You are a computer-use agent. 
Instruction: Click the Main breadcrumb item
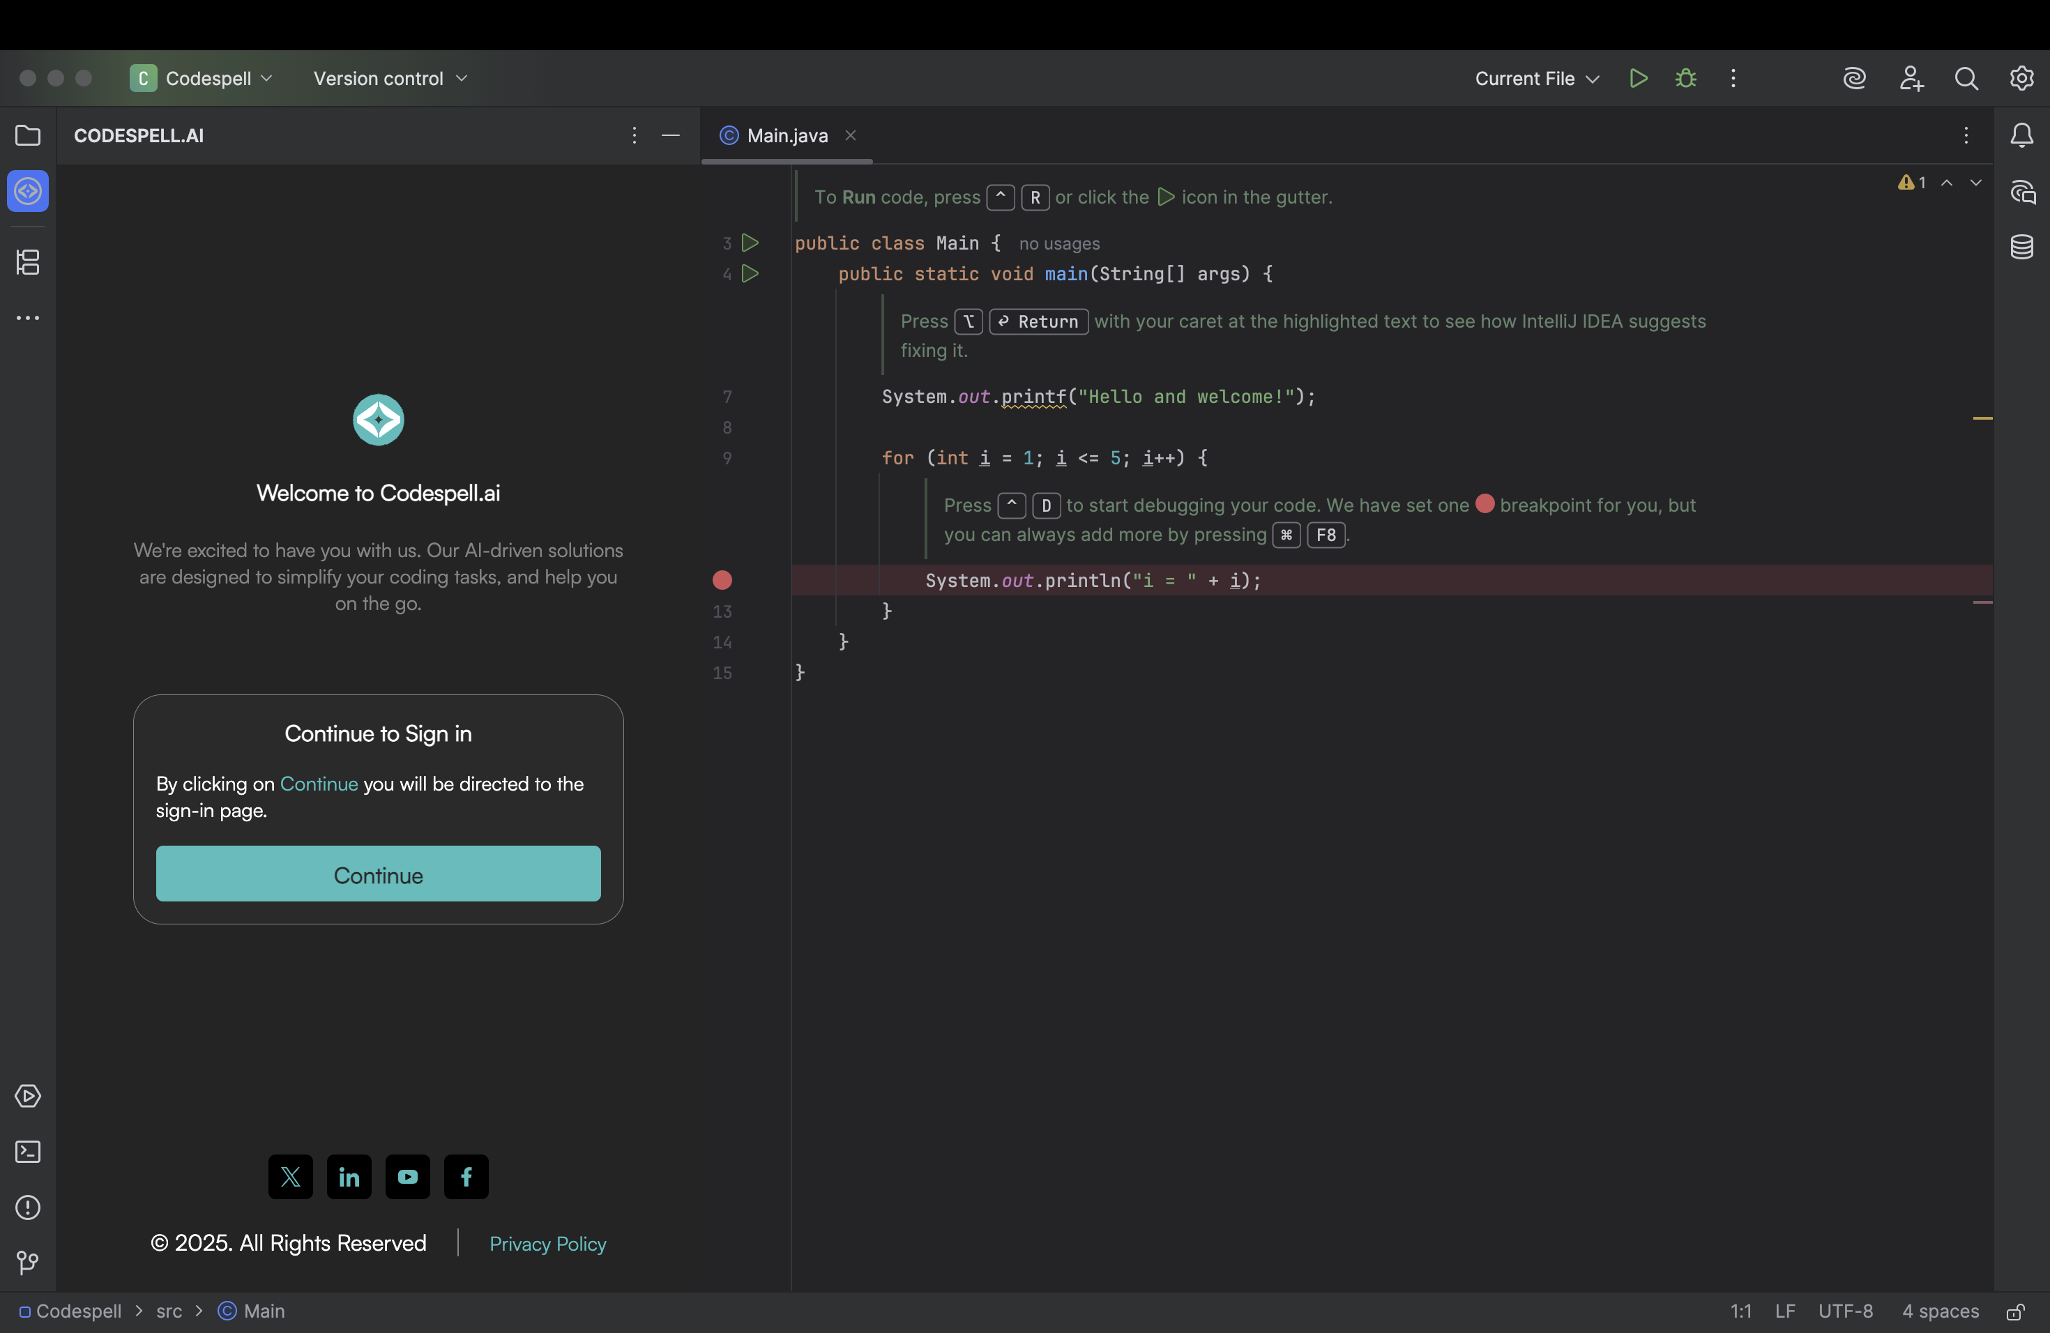tap(252, 1311)
